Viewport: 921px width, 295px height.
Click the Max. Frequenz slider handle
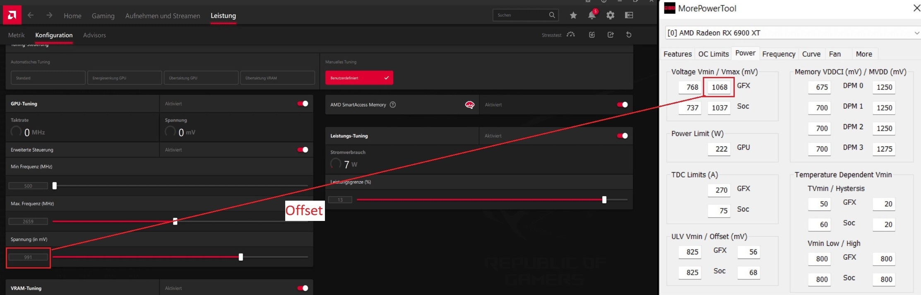pos(175,221)
